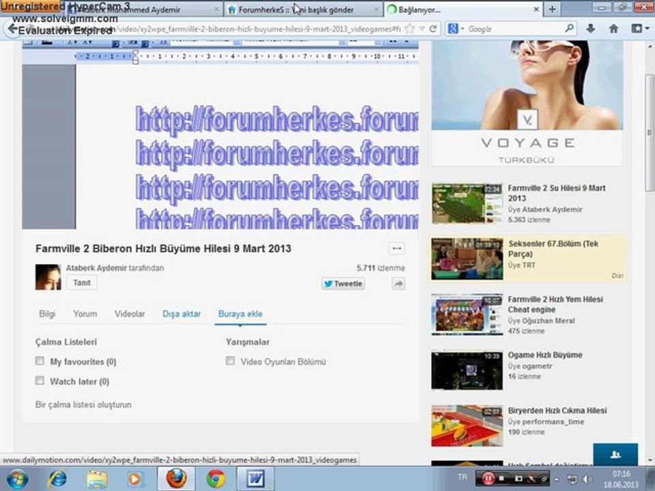Launch Google Chrome from taskbar
The height and width of the screenshot is (491, 655).
216,479
